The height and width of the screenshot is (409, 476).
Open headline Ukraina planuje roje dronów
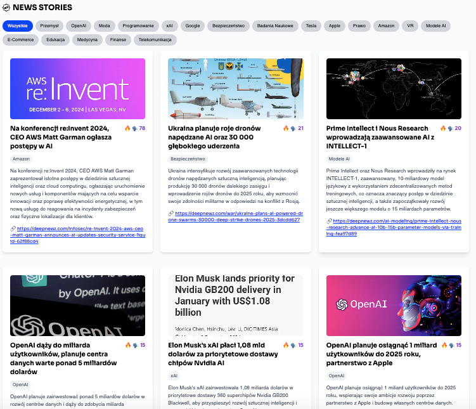pos(214,137)
